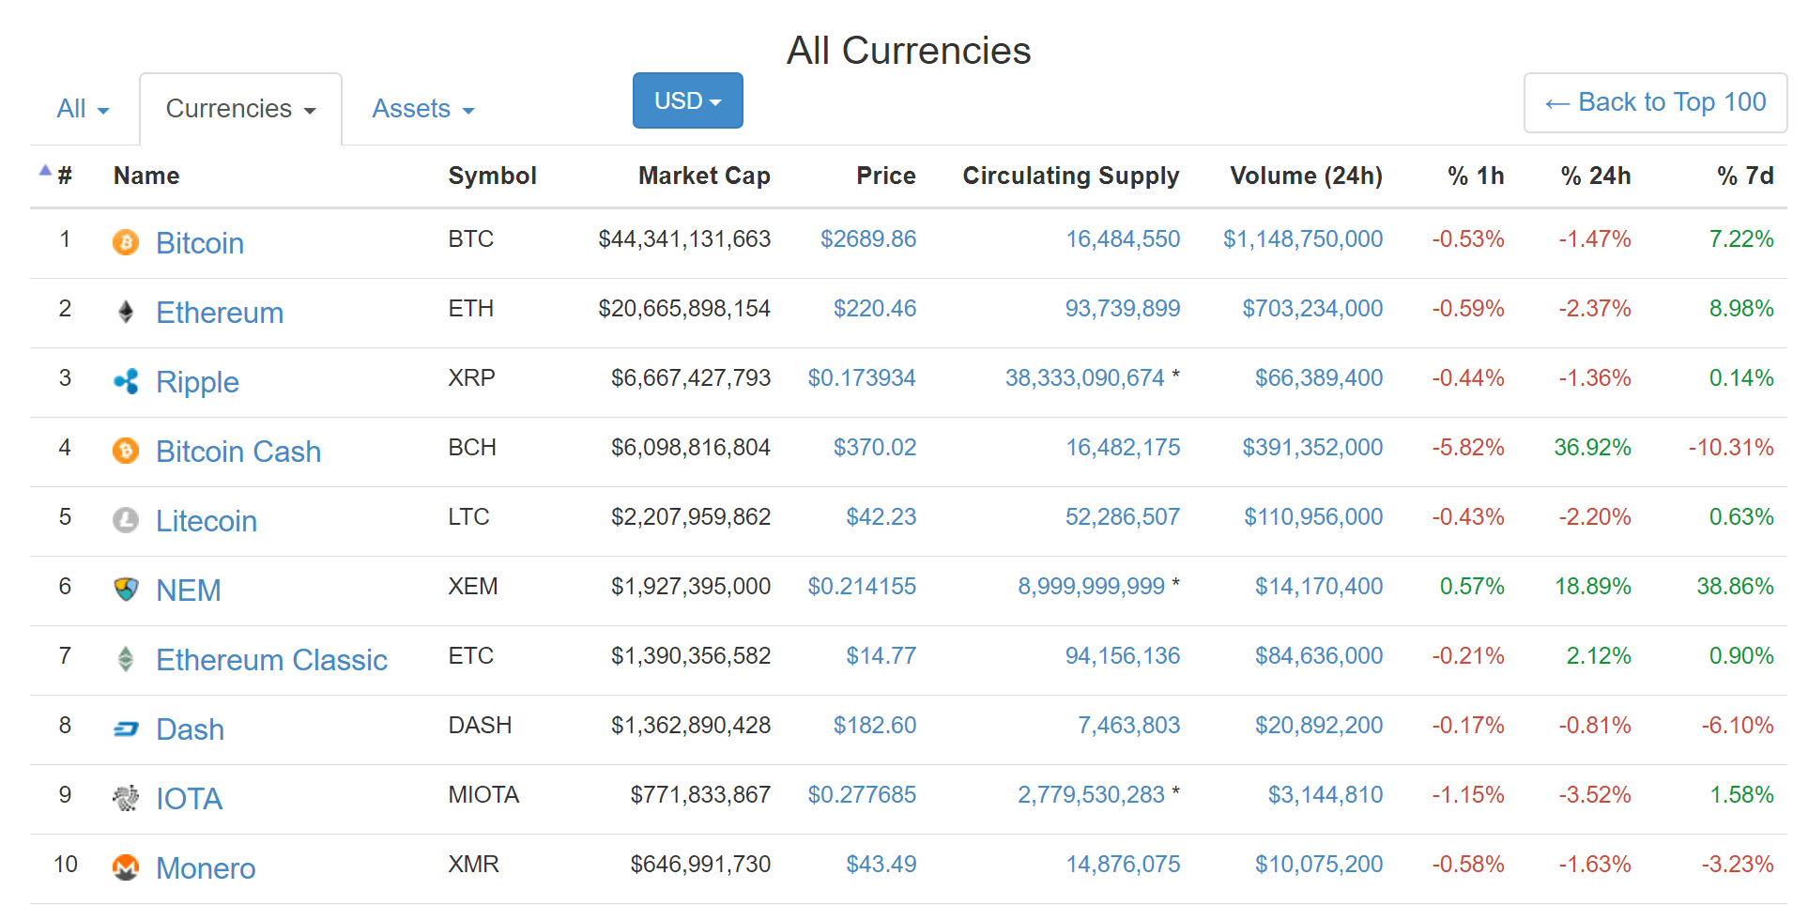Viewport: 1808px width, 905px height.
Task: Open the Ethereum currency page
Action: [x=220, y=313]
